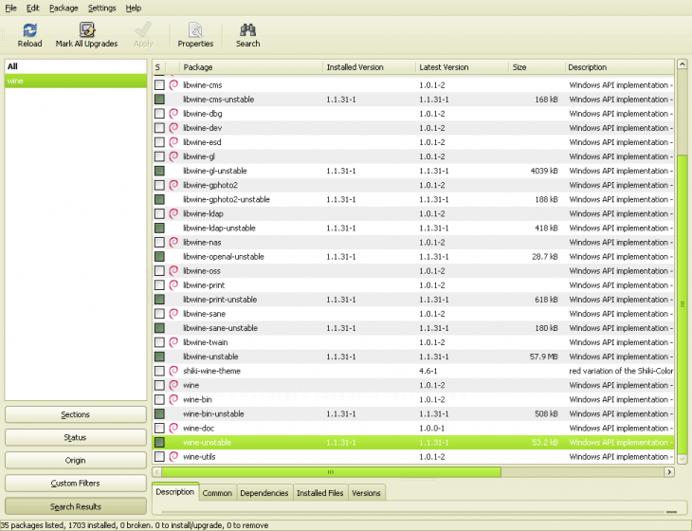Click Debian swirl icon next to libwine-twain
This screenshot has height=531, width=692.
(173, 342)
